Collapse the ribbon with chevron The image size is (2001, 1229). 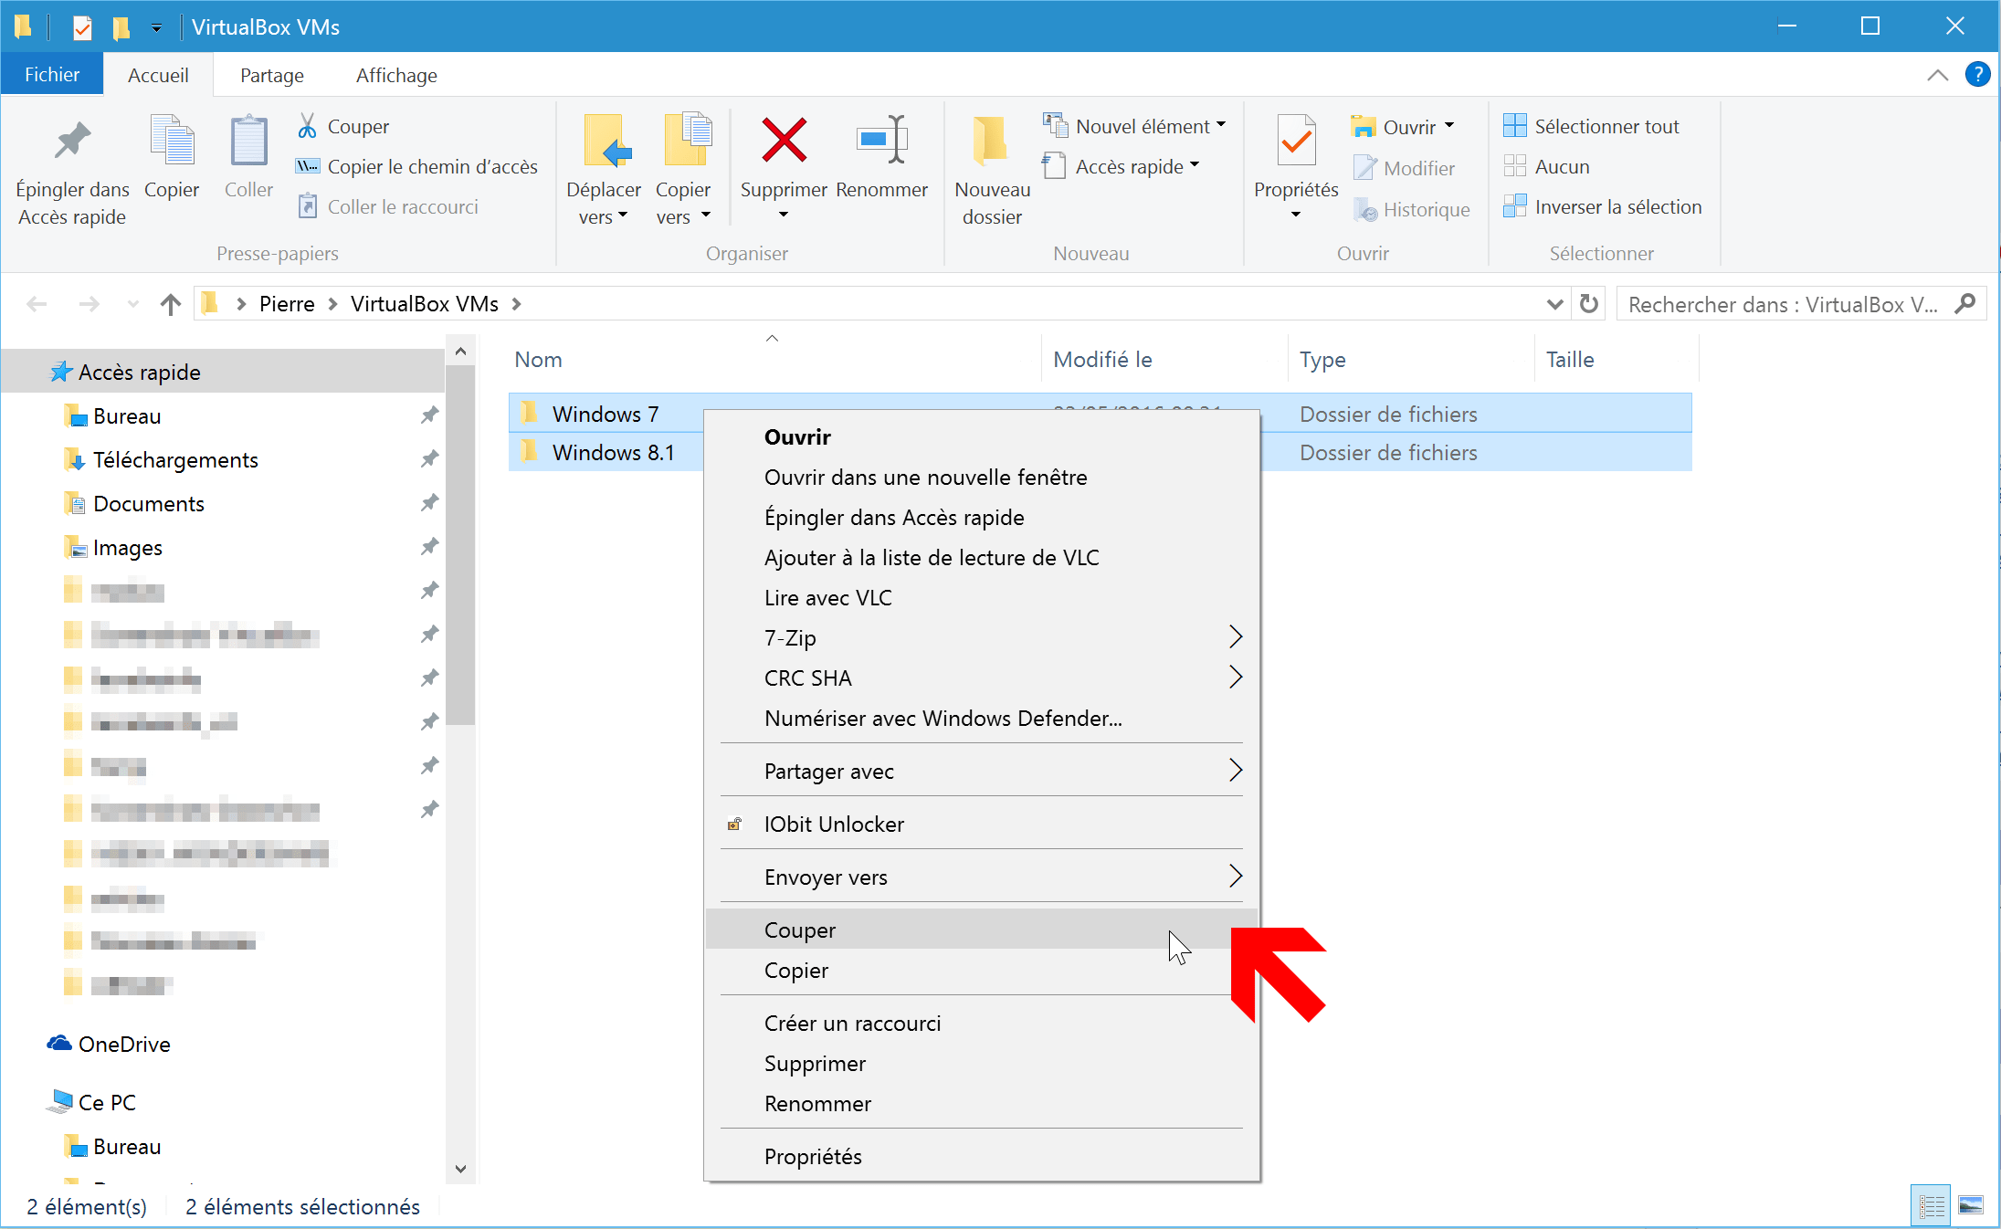(1937, 75)
